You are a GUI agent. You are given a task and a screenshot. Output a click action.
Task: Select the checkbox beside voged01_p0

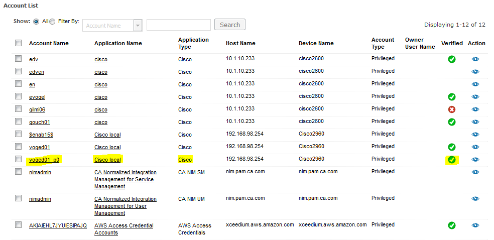(x=19, y=159)
